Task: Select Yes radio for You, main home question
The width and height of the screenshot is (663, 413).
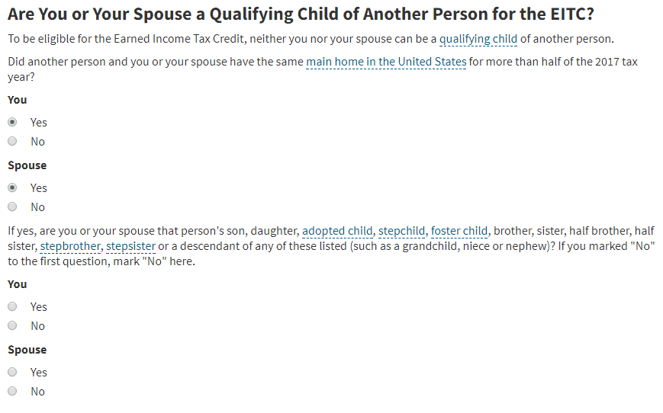Action: pos(12,122)
